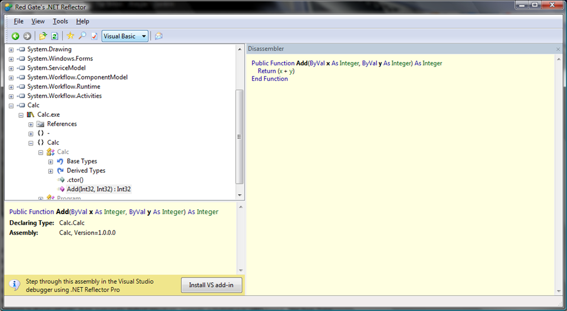Expand the System.Workflow.Activities node
The height and width of the screenshot is (311, 567).
coord(11,96)
